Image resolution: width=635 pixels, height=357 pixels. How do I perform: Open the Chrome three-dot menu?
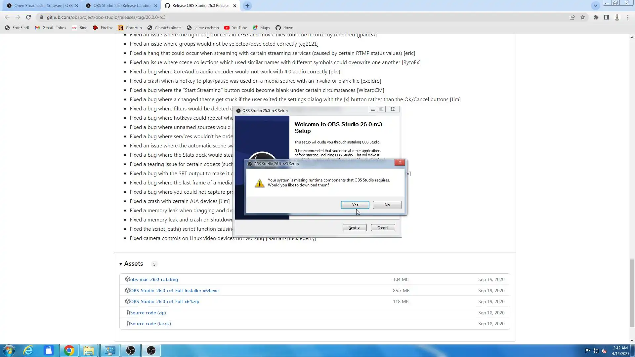pos(628,17)
